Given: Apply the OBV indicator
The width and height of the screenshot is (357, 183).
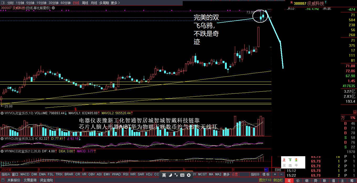Looking at the screenshot, I should (x=92, y=174).
